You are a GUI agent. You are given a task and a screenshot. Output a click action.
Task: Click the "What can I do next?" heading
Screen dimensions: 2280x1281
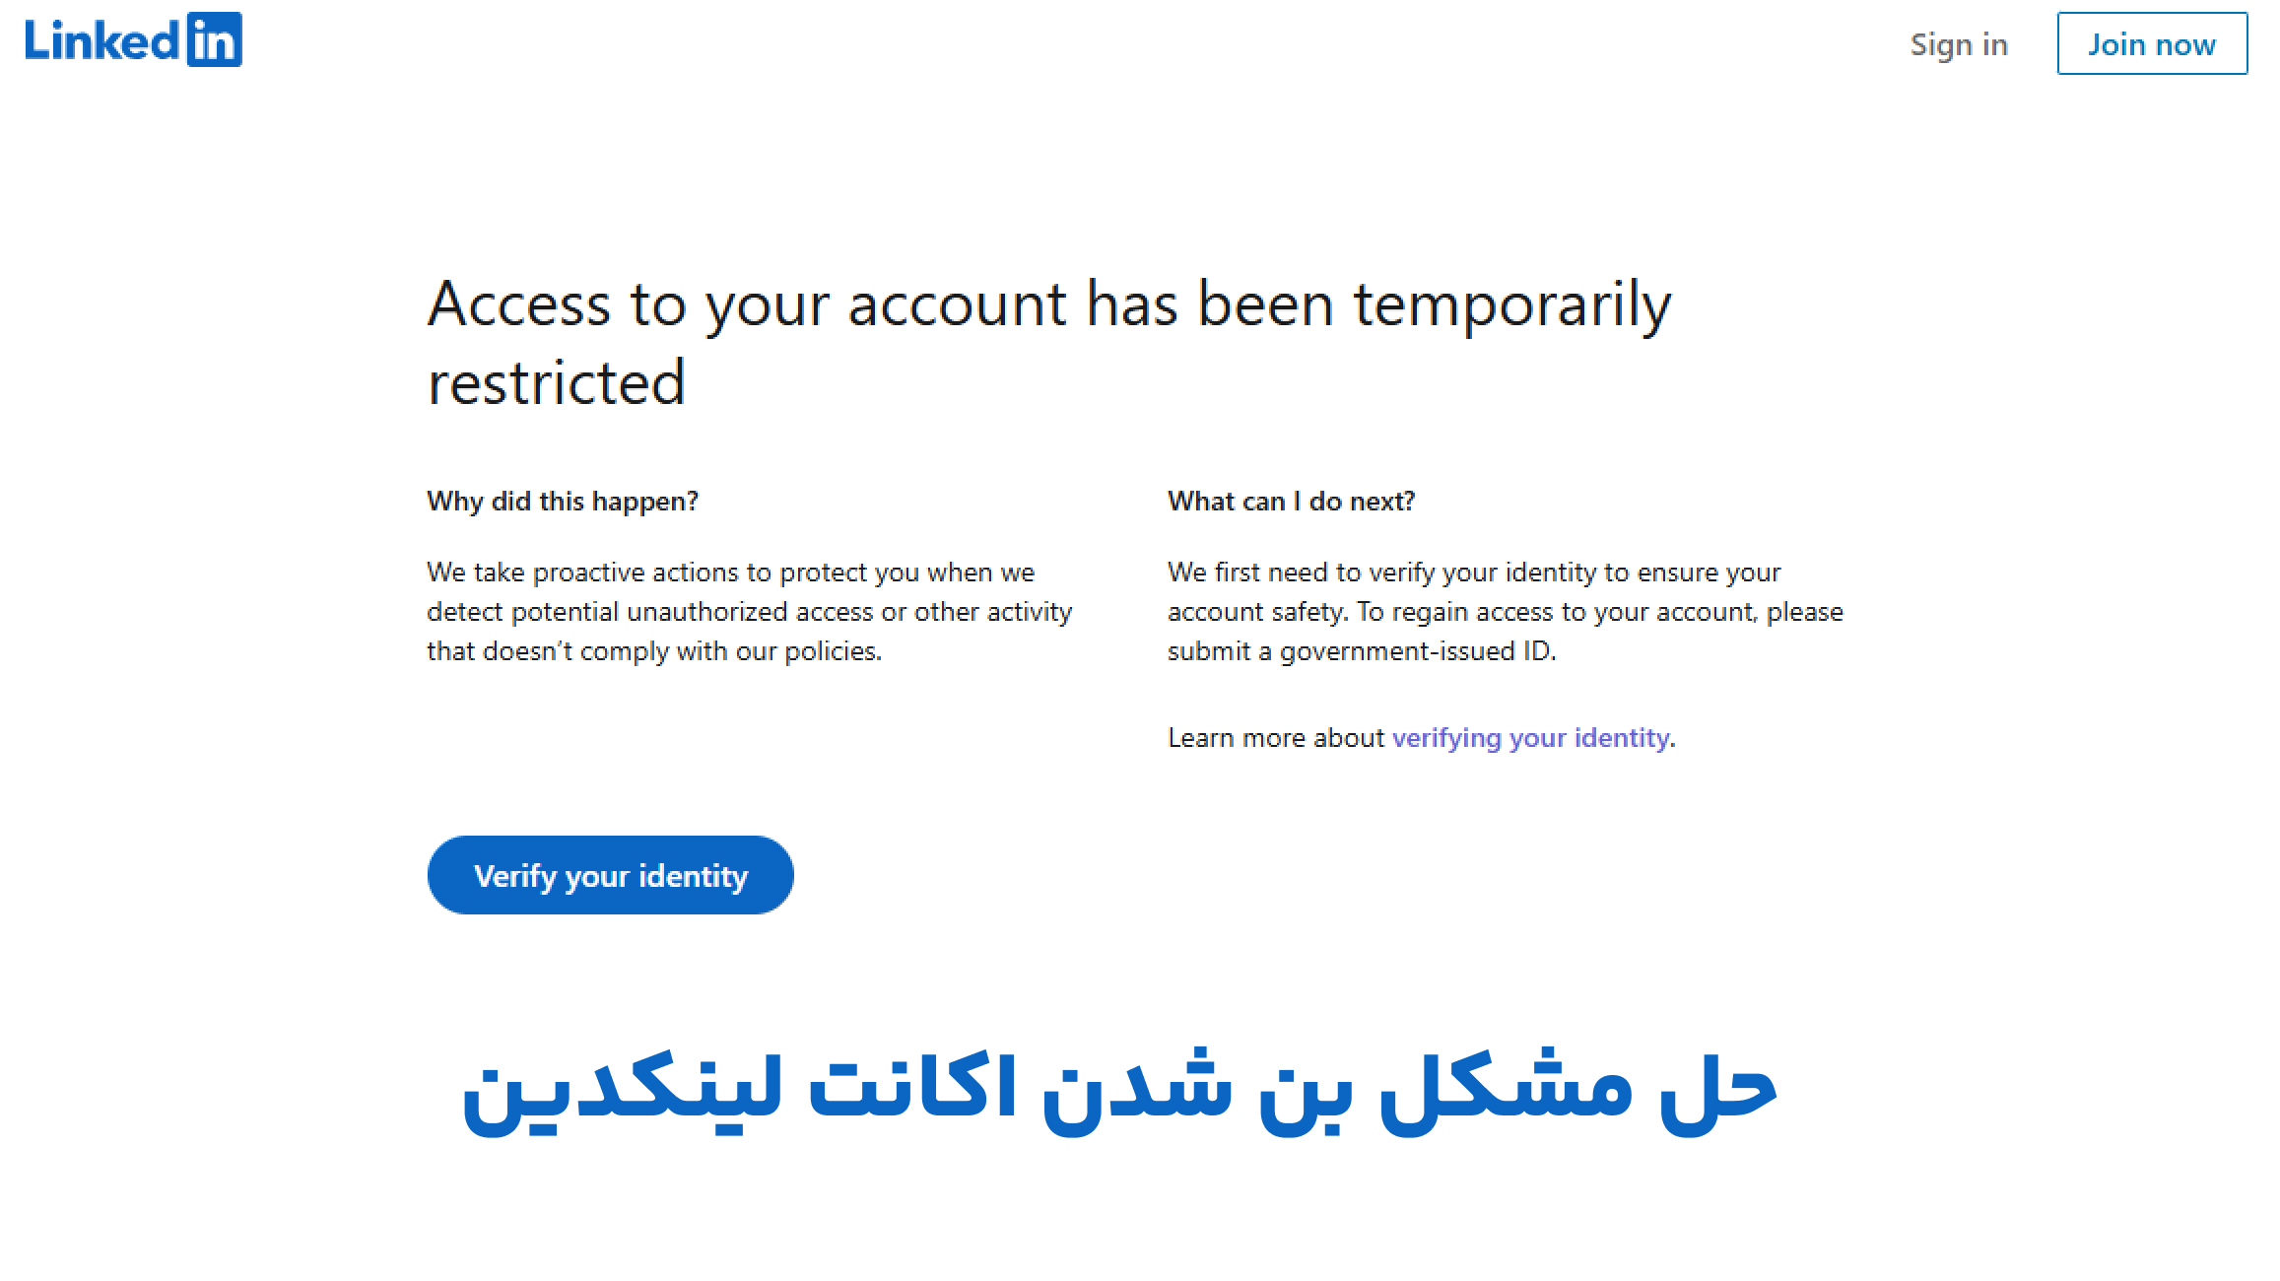point(1291,502)
